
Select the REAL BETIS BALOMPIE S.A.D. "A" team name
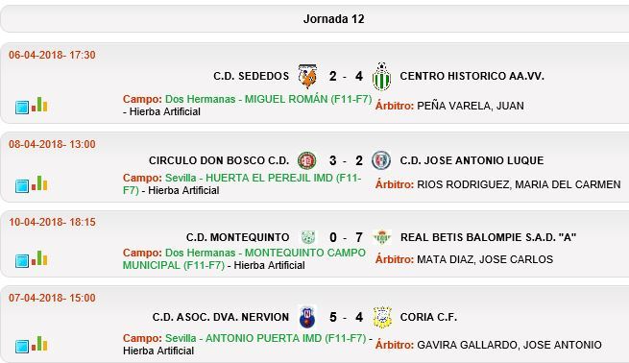pos(488,237)
